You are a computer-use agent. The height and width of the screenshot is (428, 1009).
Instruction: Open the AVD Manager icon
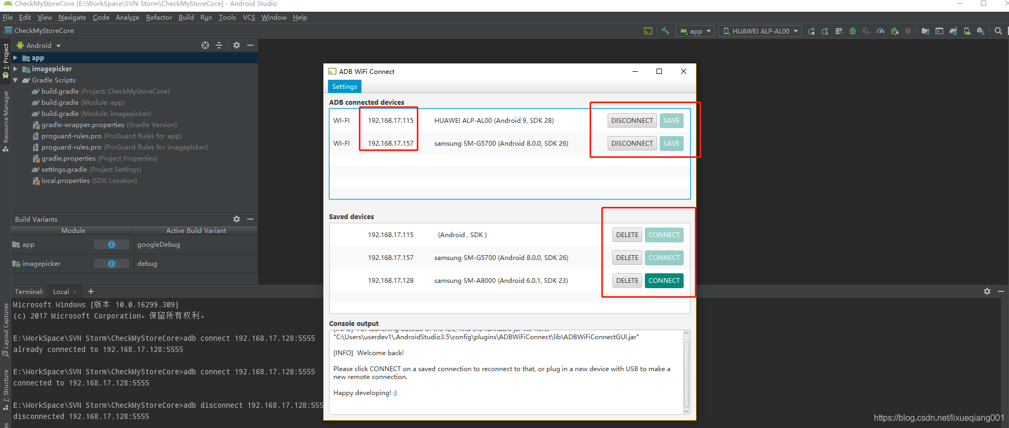click(x=967, y=31)
